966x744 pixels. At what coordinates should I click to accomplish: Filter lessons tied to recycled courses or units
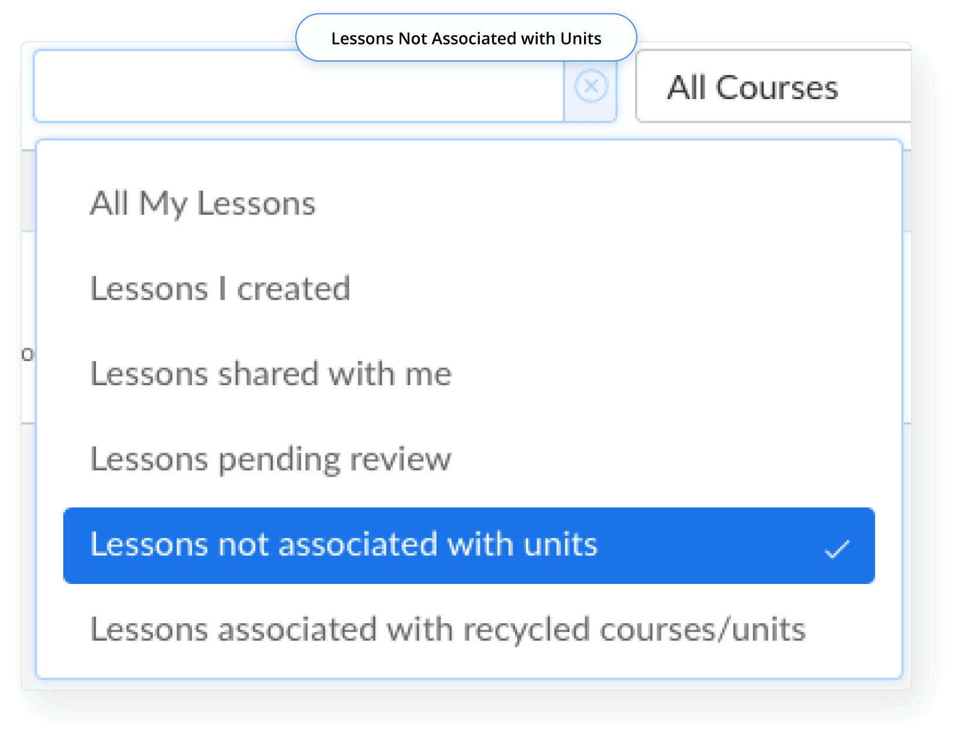point(448,629)
